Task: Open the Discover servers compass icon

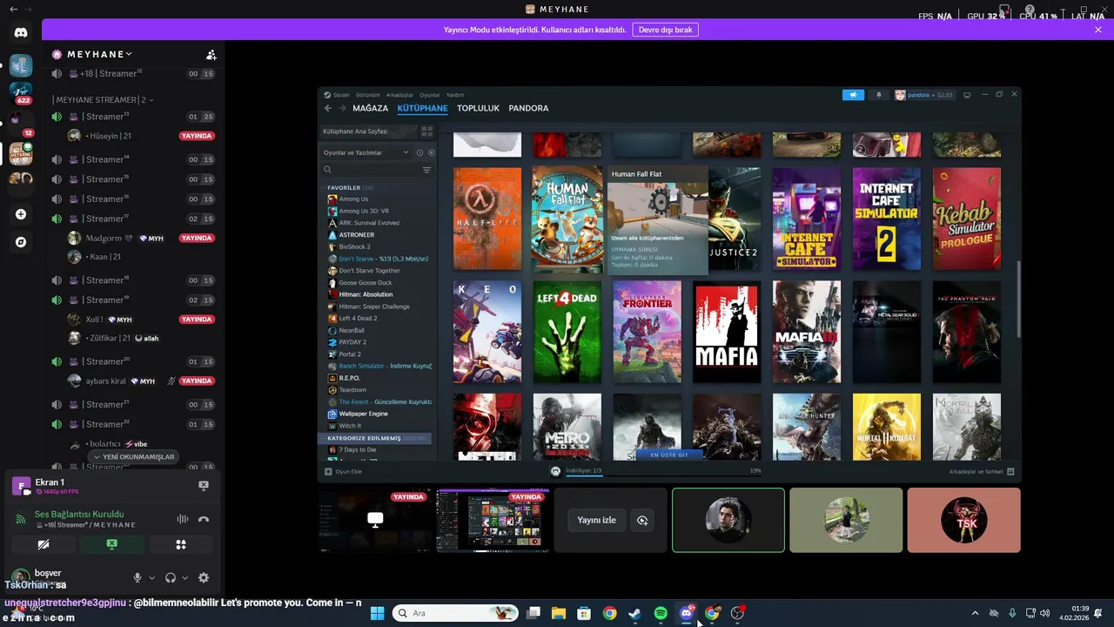Action: click(x=21, y=242)
